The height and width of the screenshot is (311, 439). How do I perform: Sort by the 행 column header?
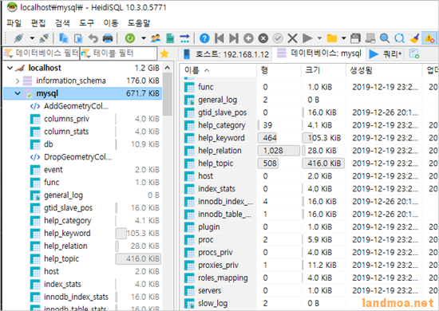279,70
